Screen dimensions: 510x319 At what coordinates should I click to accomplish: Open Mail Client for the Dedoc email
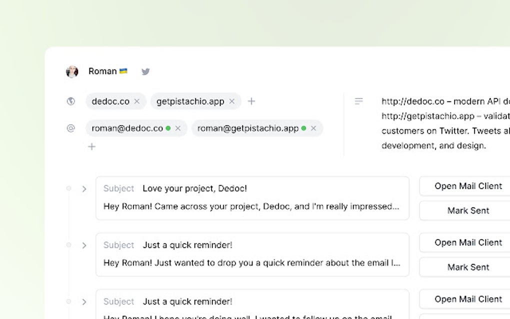click(468, 186)
